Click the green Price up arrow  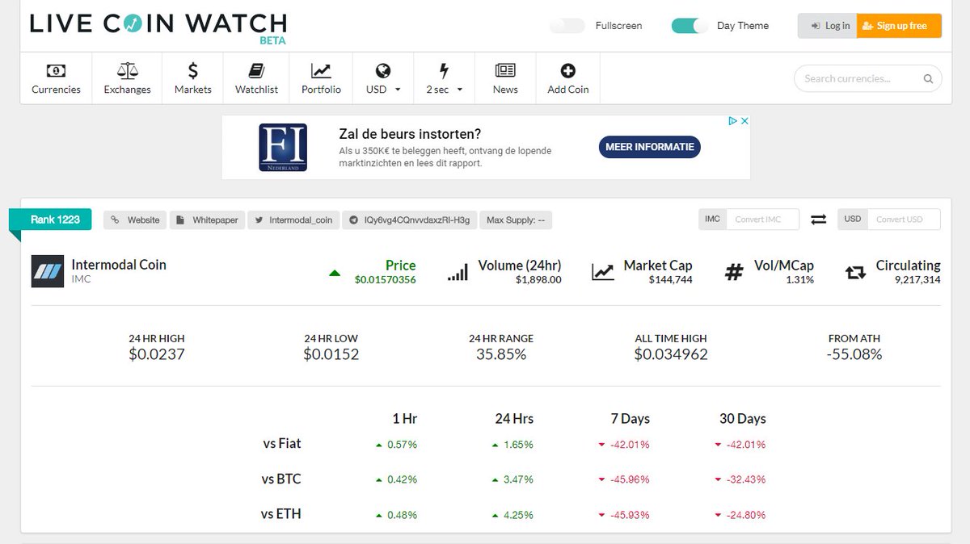pos(335,273)
